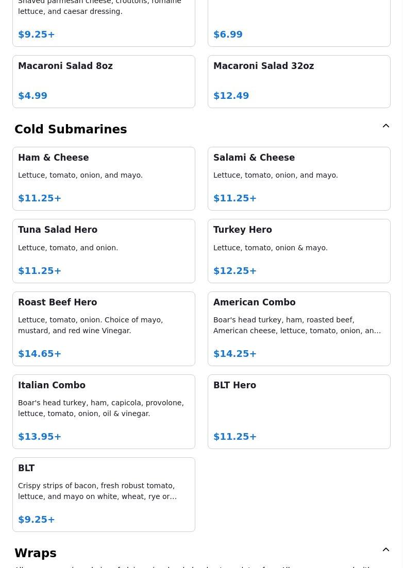Open the Ham & Cheese item
Image resolution: width=403 pixels, height=568 pixels.
tap(104, 178)
